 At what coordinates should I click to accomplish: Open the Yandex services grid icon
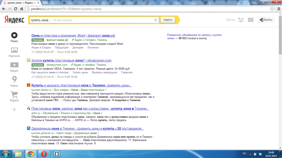click(251, 20)
